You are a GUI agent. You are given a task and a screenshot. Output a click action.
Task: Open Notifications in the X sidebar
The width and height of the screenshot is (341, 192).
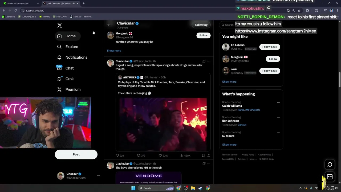pos(72,57)
